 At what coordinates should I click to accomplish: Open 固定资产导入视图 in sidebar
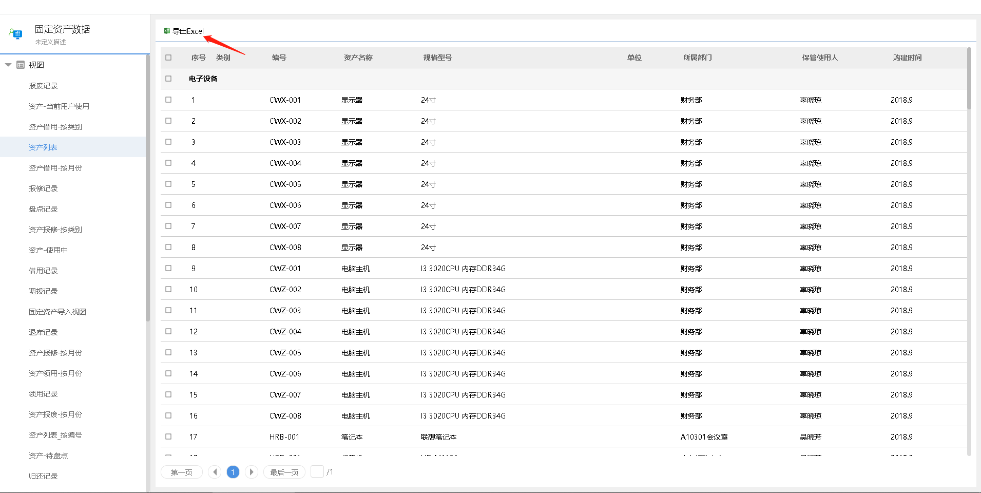point(57,312)
